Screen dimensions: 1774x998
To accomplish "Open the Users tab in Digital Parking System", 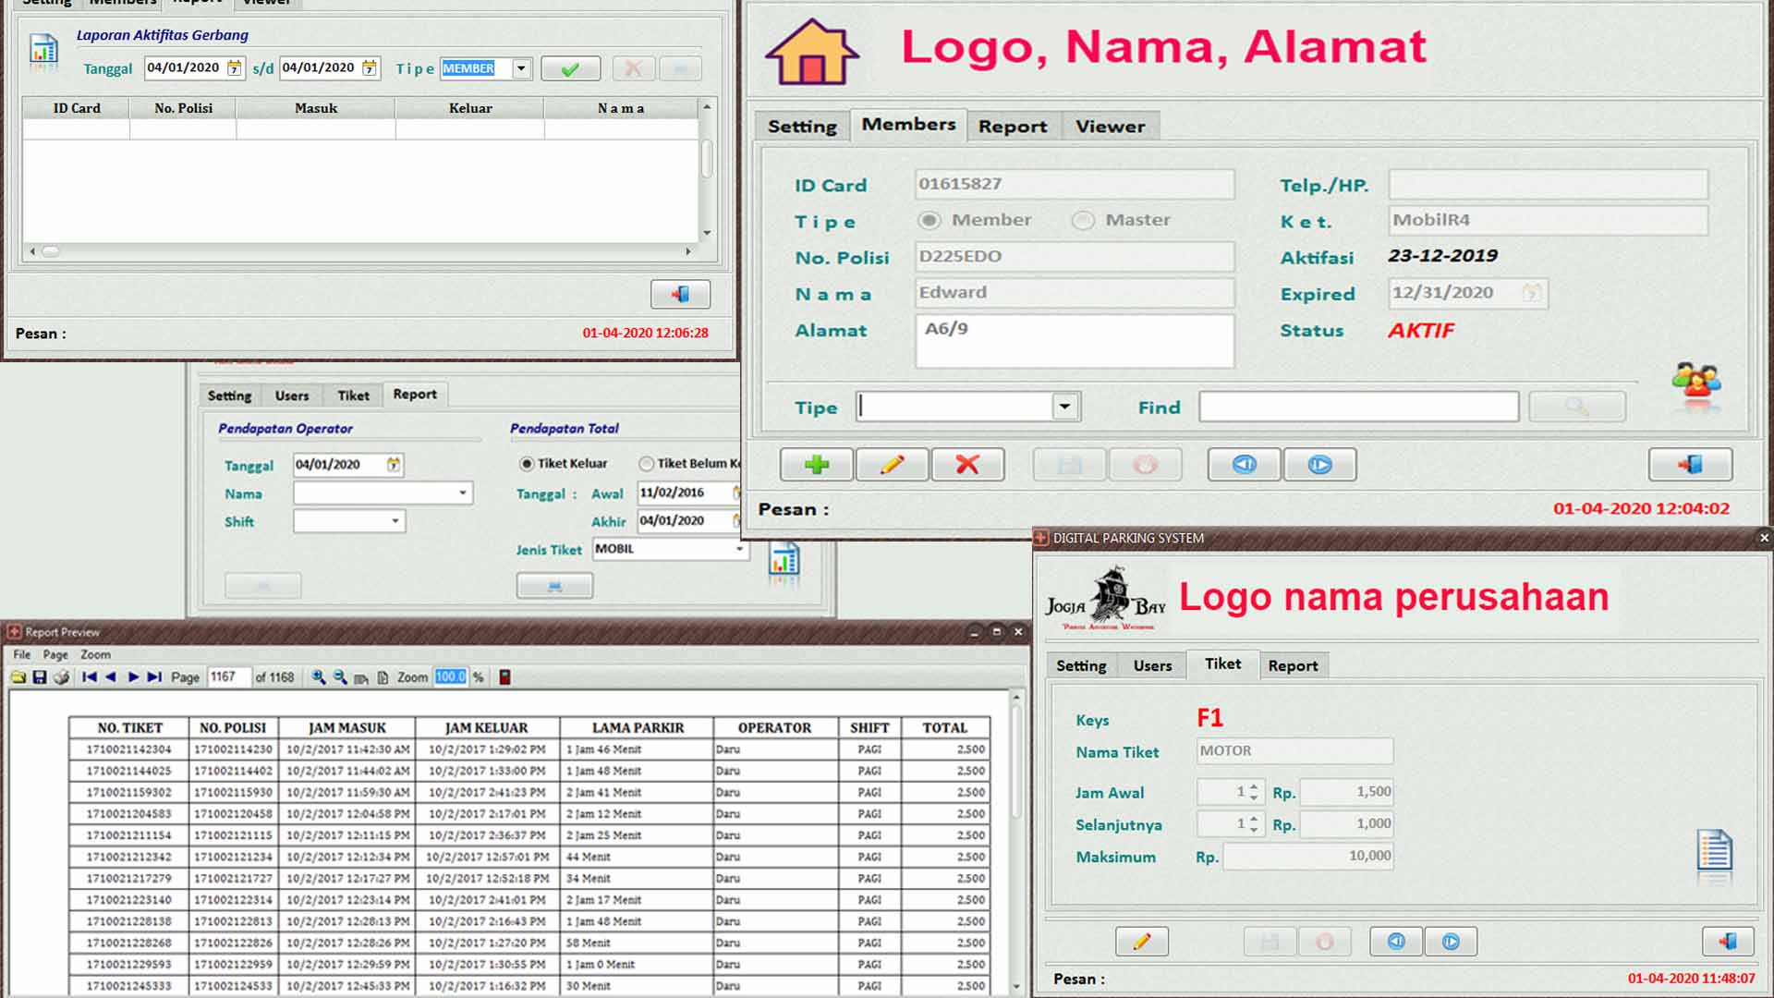I will click(x=1152, y=666).
